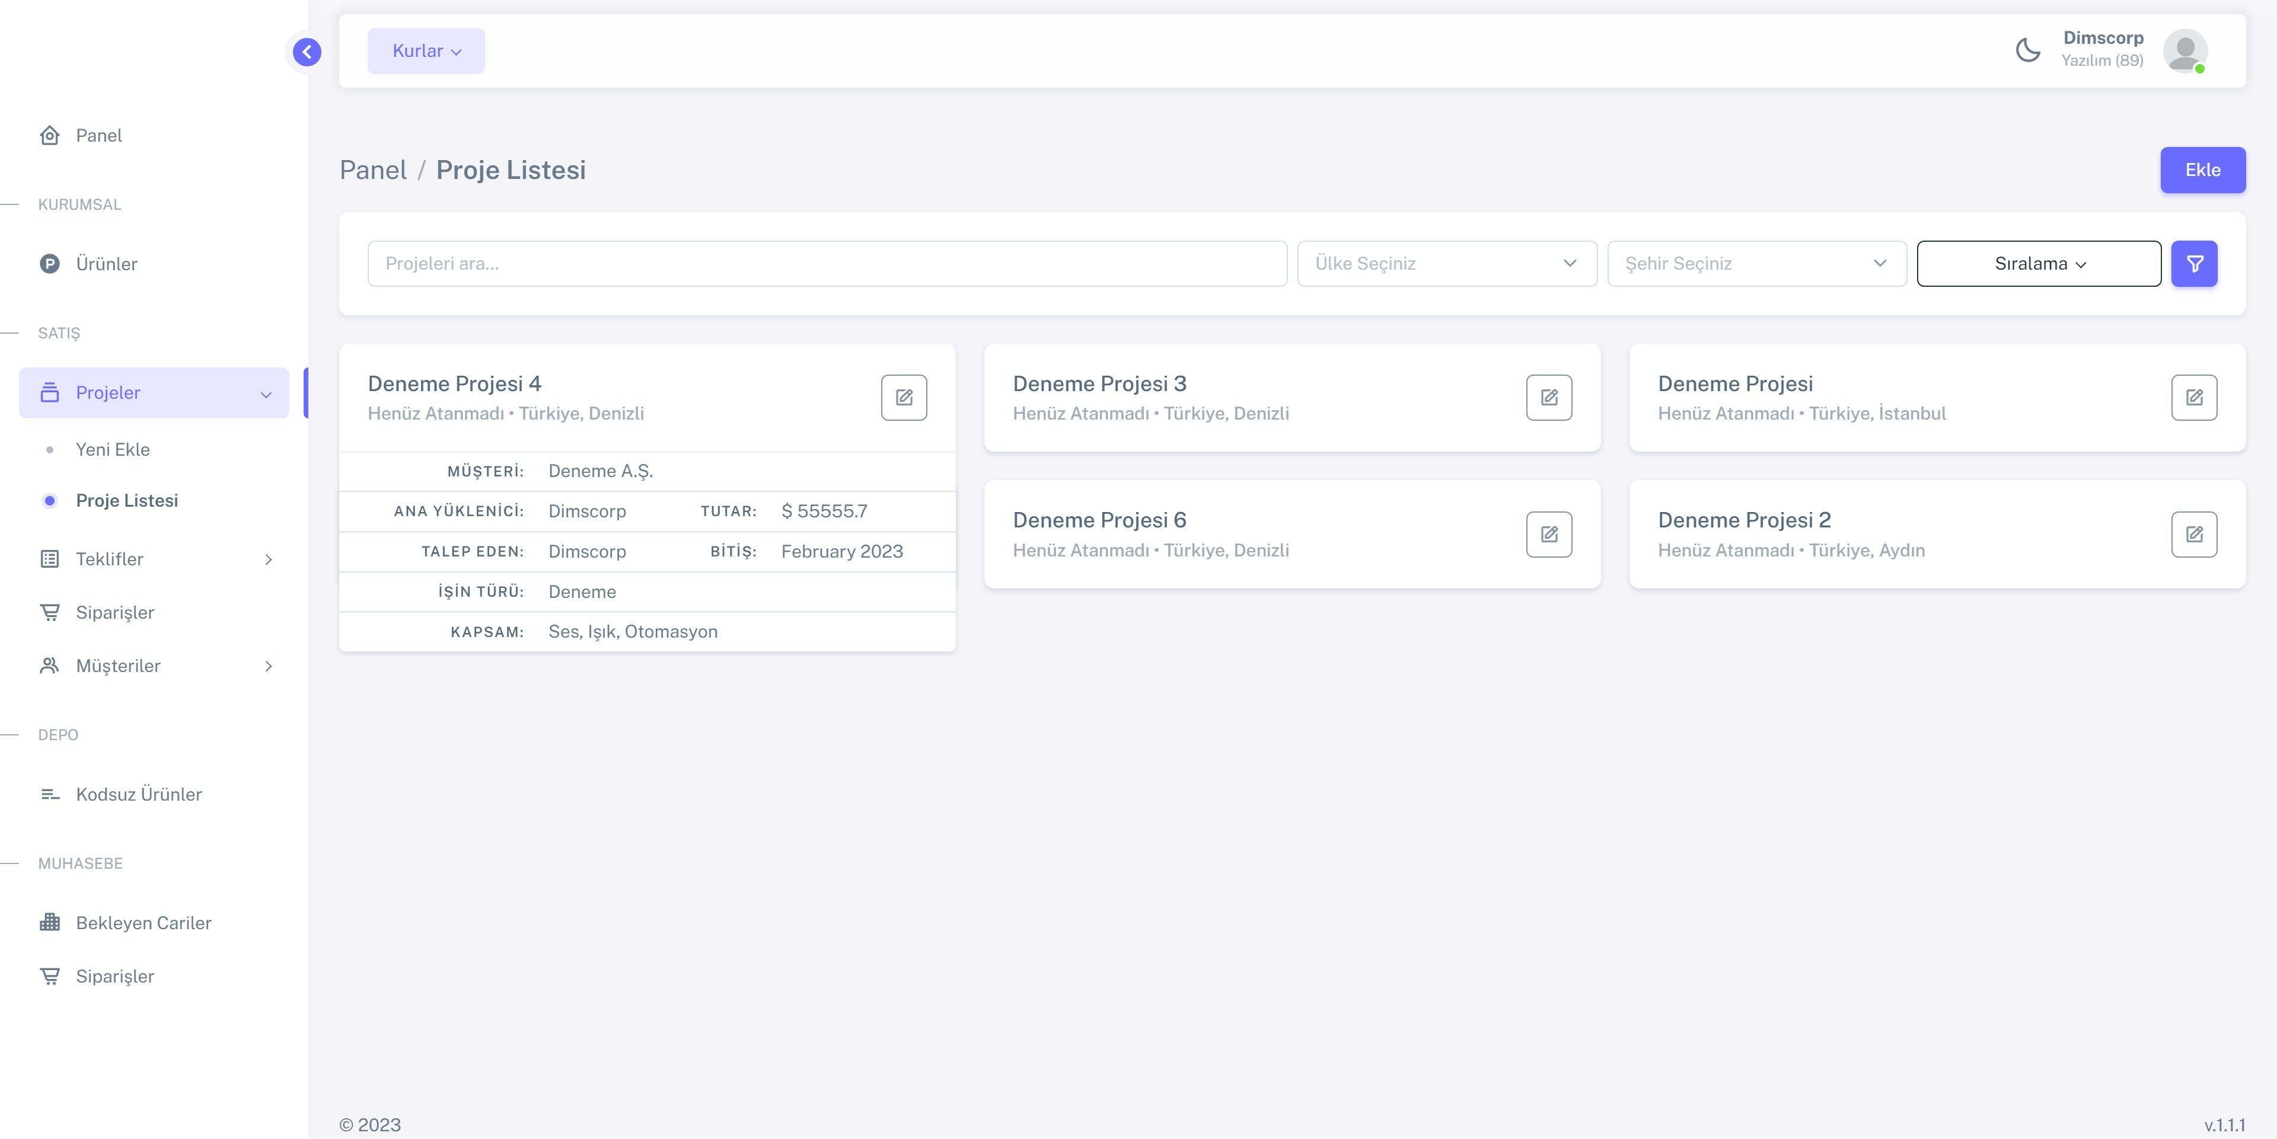Screen dimensions: 2277x1139
Task: Click Panel in the breadcrumb
Action: point(373,169)
